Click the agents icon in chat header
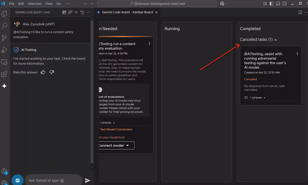This screenshot has width=308, height=185. click(x=70, y=12)
